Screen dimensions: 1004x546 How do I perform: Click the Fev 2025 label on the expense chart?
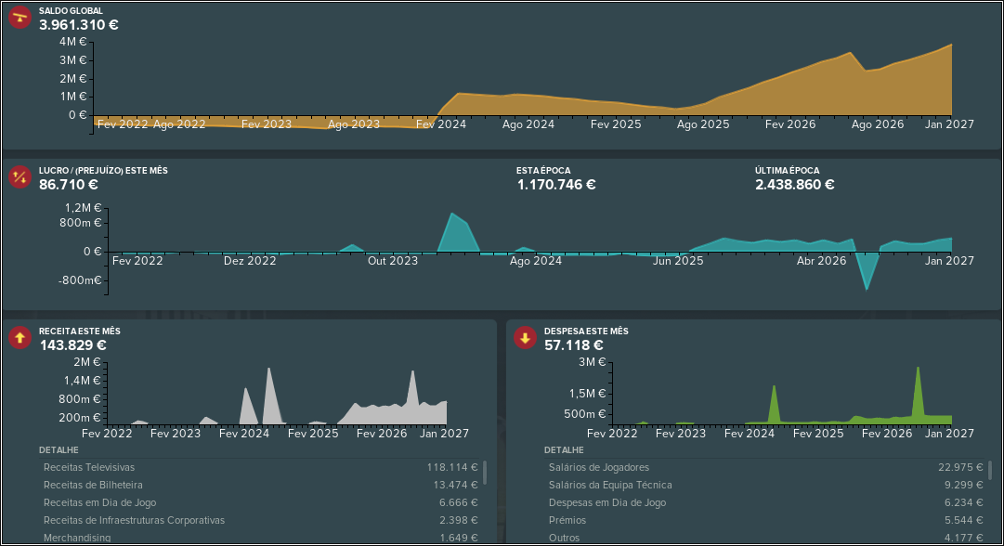pyautogui.click(x=818, y=434)
